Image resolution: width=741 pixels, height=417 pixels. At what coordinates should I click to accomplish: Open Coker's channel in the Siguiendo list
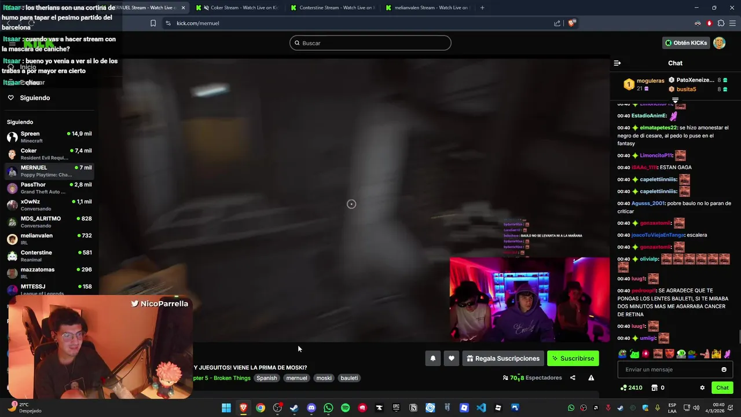tap(49, 154)
